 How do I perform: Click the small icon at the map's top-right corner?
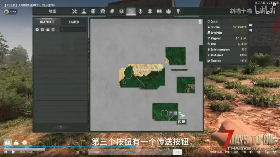pyautogui.click(x=200, y=21)
